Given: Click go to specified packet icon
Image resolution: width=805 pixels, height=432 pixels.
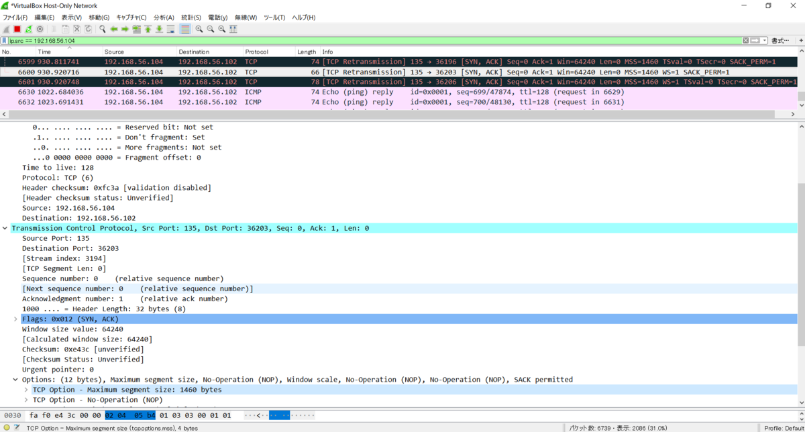Looking at the screenshot, I should click(x=137, y=30).
